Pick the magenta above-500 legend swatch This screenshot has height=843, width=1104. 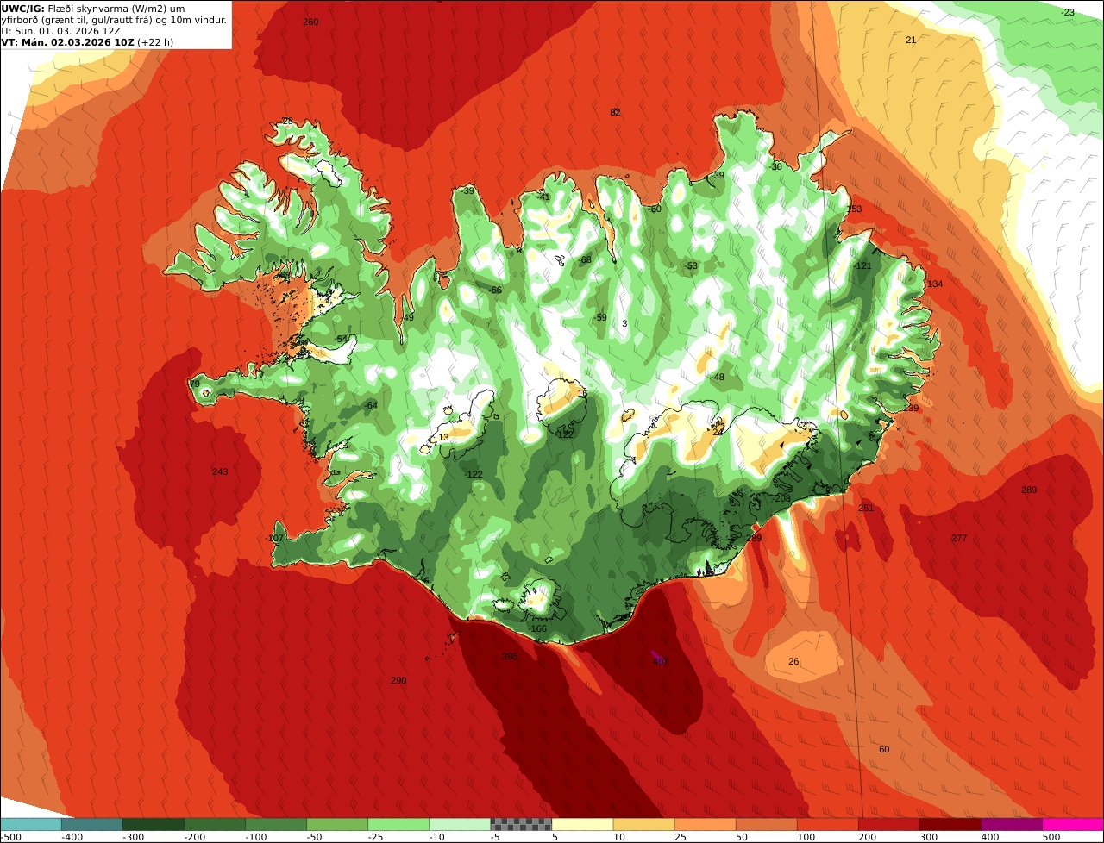tap(1073, 824)
